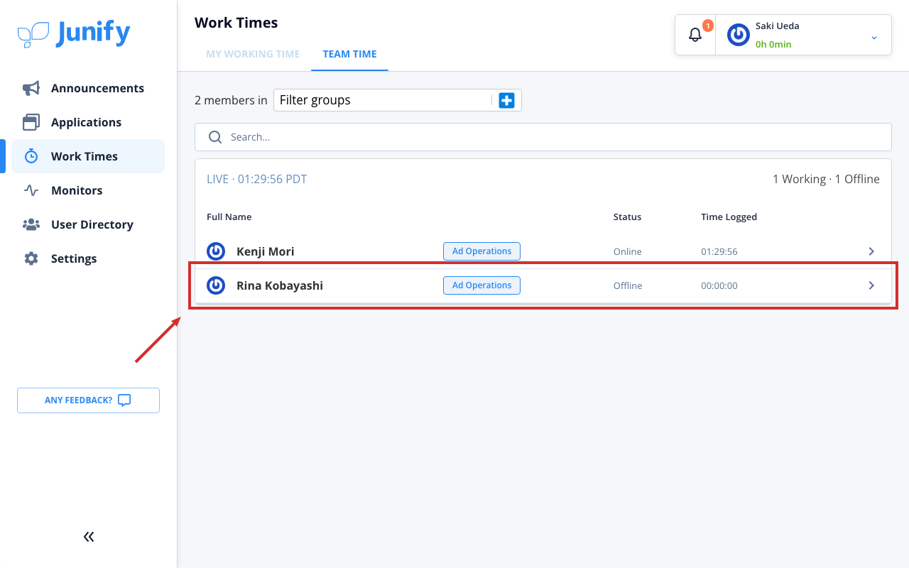Click the blue plus add-group icon

pyautogui.click(x=506, y=101)
